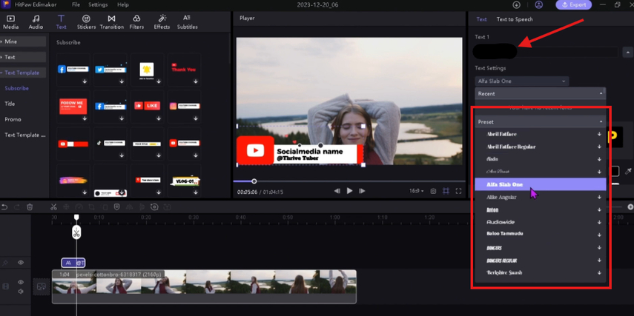The width and height of the screenshot is (634, 316).
Task: Play the video preview
Action: (350, 191)
